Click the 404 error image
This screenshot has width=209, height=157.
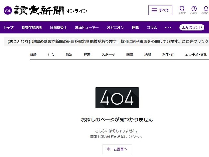(117, 98)
